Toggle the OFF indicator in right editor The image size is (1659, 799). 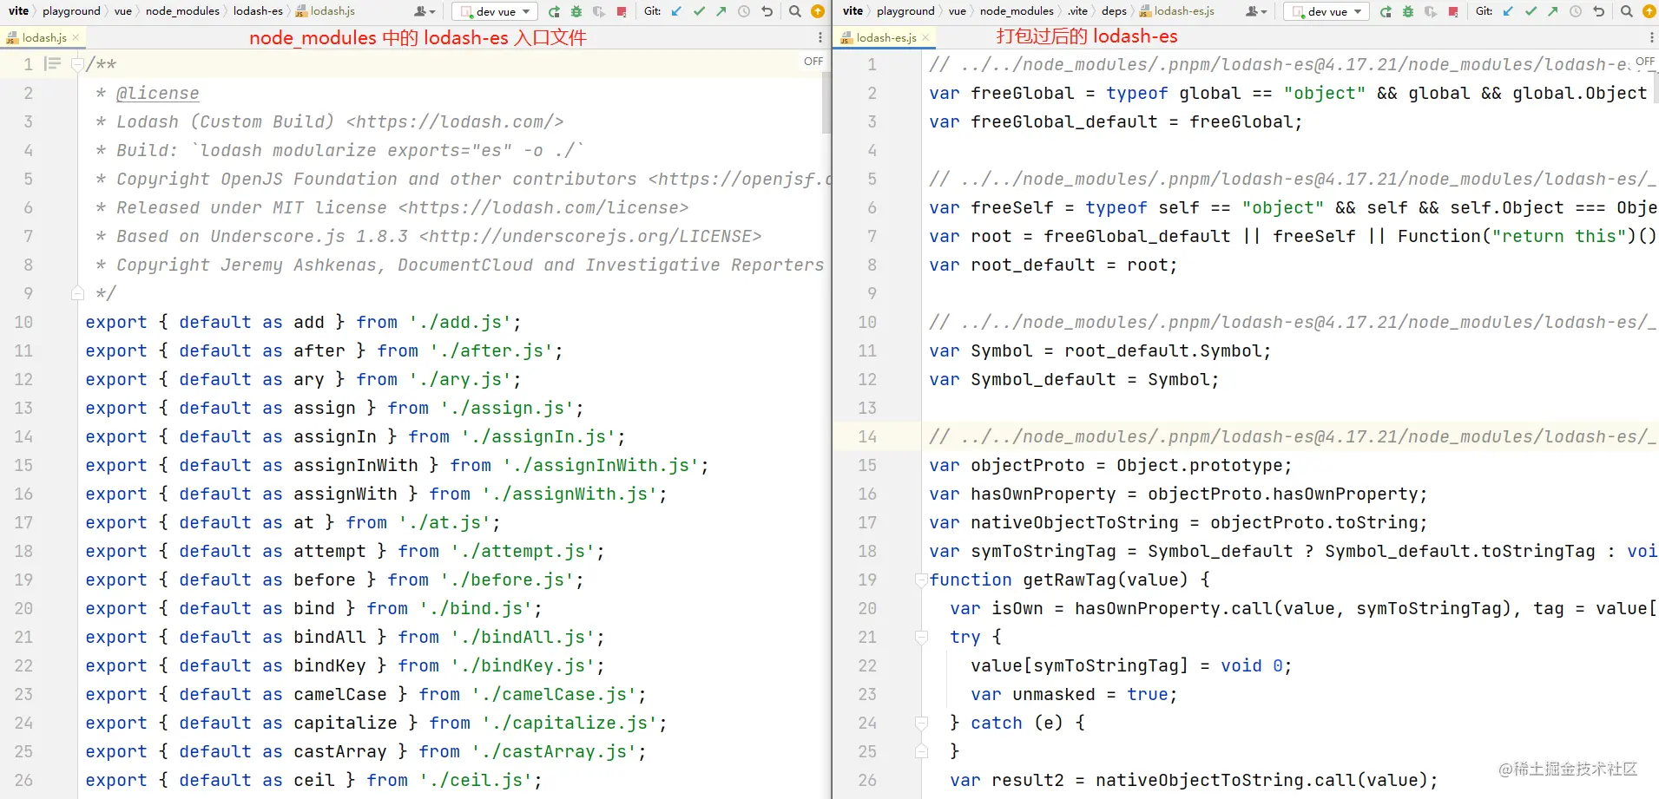point(1644,62)
